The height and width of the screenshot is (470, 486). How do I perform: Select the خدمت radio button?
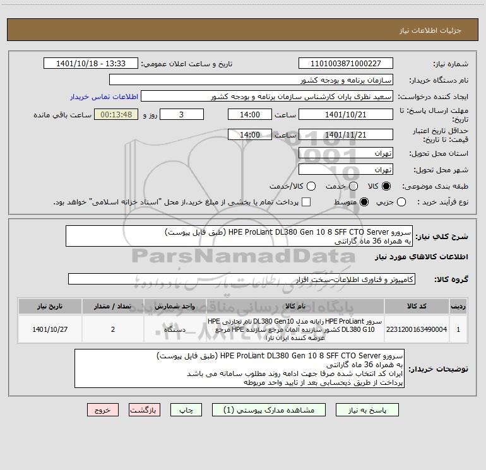(x=353, y=186)
